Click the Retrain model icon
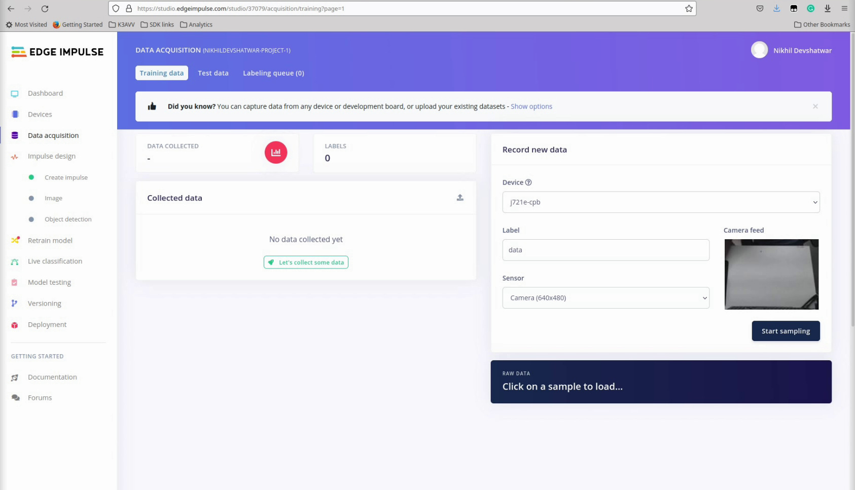 click(15, 240)
